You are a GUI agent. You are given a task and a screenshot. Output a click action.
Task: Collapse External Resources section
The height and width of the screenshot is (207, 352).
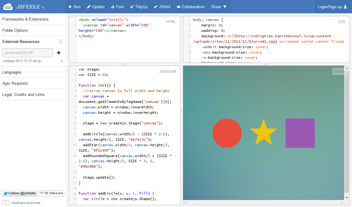[33, 41]
